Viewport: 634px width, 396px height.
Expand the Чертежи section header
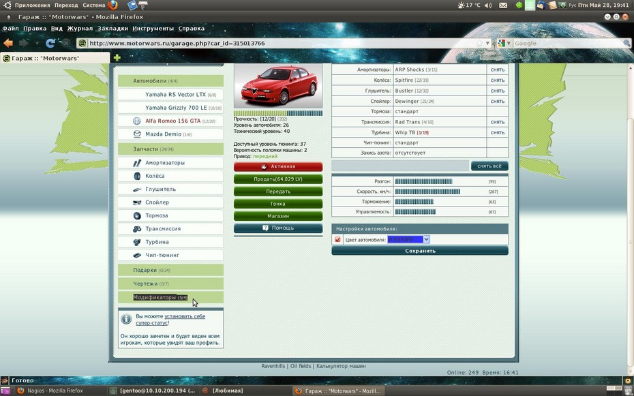pyautogui.click(x=170, y=284)
